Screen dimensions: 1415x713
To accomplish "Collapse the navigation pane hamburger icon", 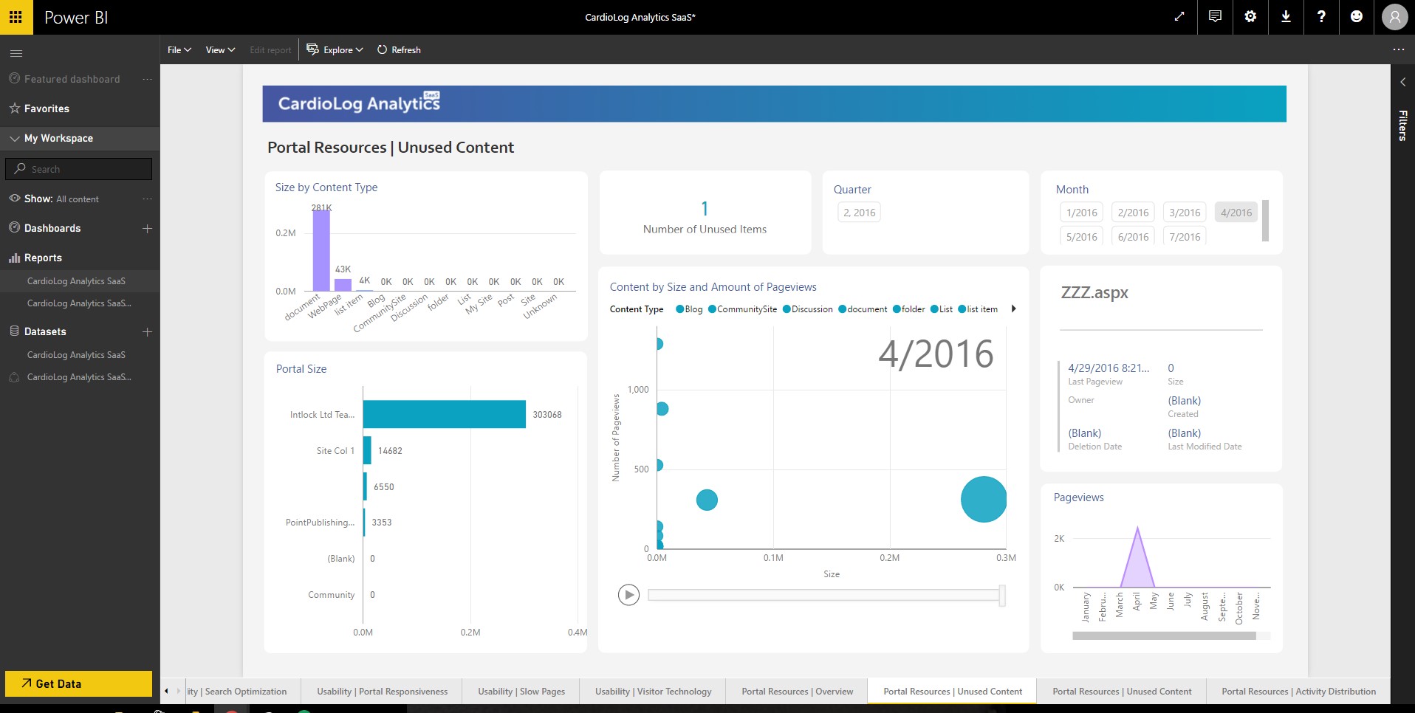I will [x=16, y=53].
